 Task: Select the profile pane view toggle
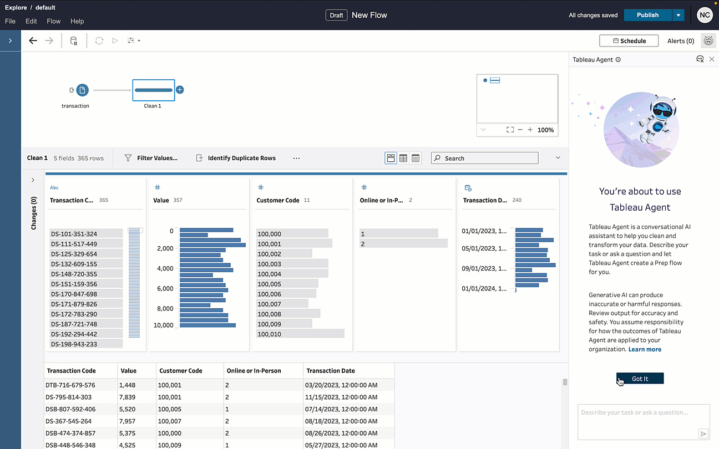click(391, 157)
